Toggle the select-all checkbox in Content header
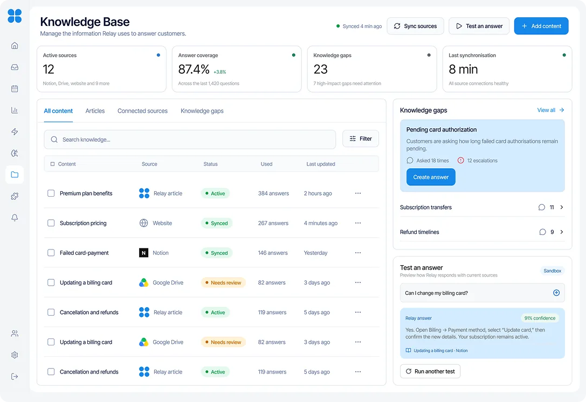The height and width of the screenshot is (402, 586). click(52, 164)
